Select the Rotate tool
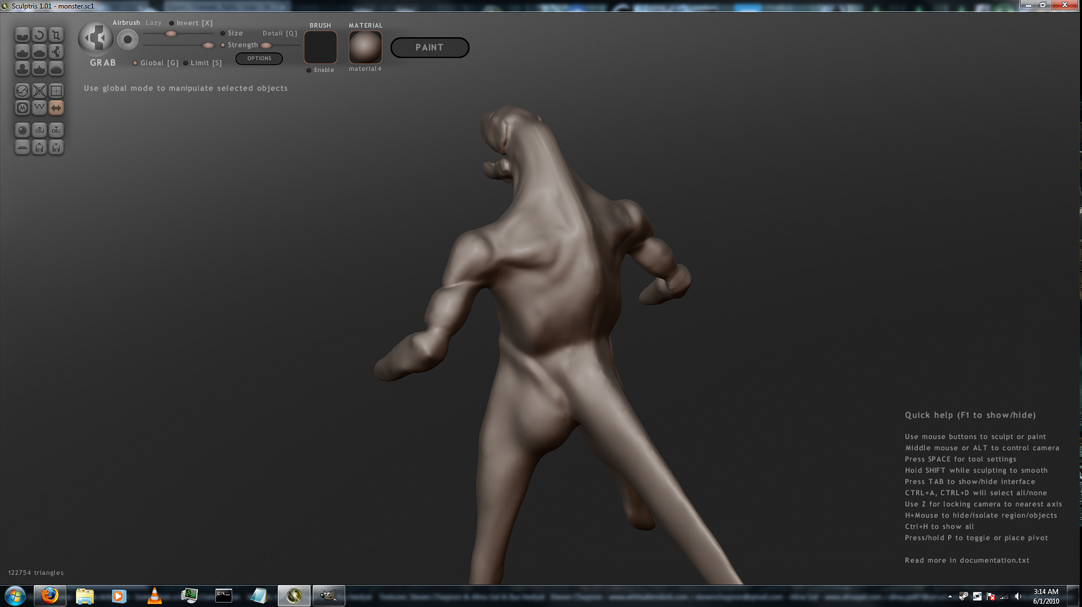Image resolution: width=1082 pixels, height=607 pixels. pos(39,35)
